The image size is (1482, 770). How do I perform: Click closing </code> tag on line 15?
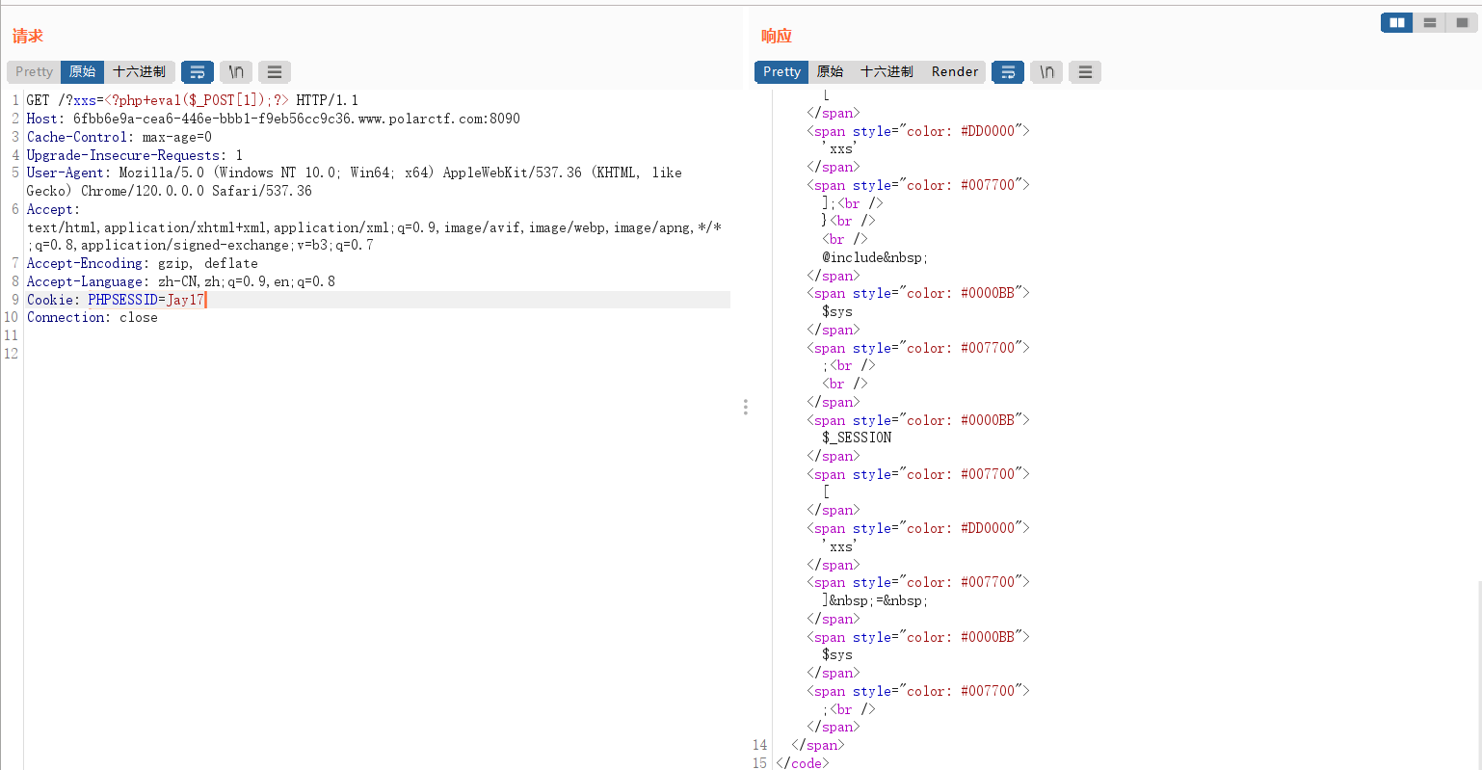803,763
